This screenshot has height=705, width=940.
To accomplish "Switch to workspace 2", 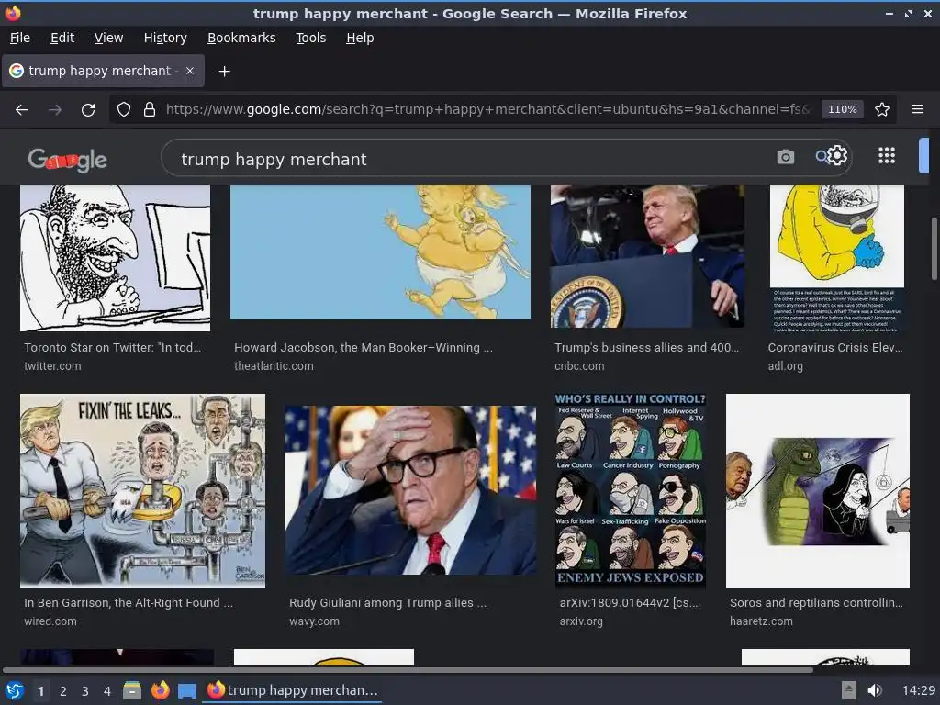I will 63,691.
